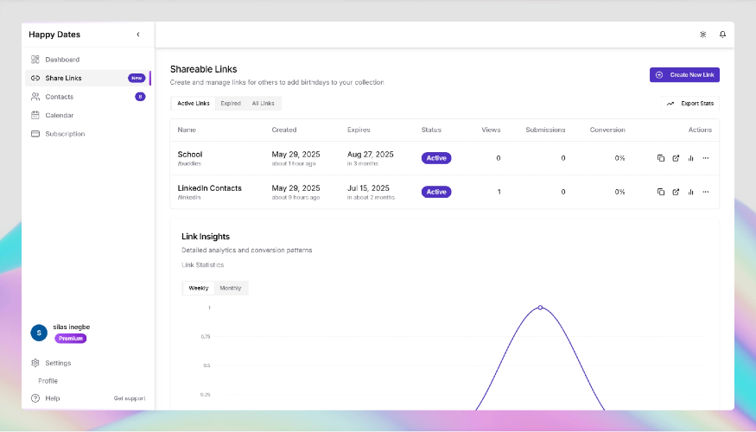The height and width of the screenshot is (432, 756).
Task: Open Profile under Settings
Action: [48, 381]
